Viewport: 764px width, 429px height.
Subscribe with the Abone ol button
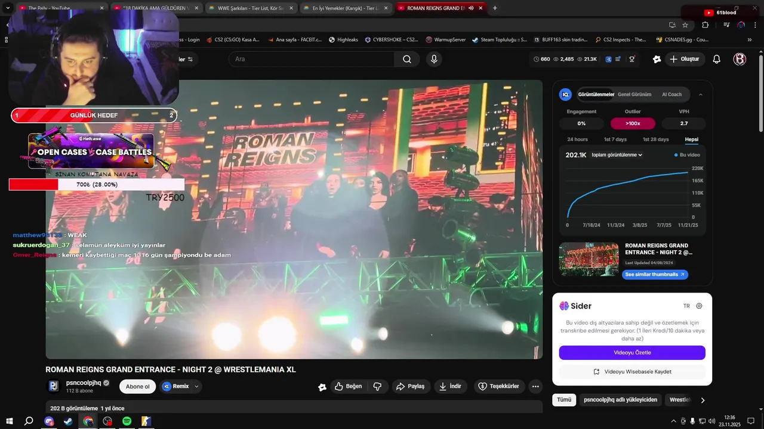coord(138,386)
